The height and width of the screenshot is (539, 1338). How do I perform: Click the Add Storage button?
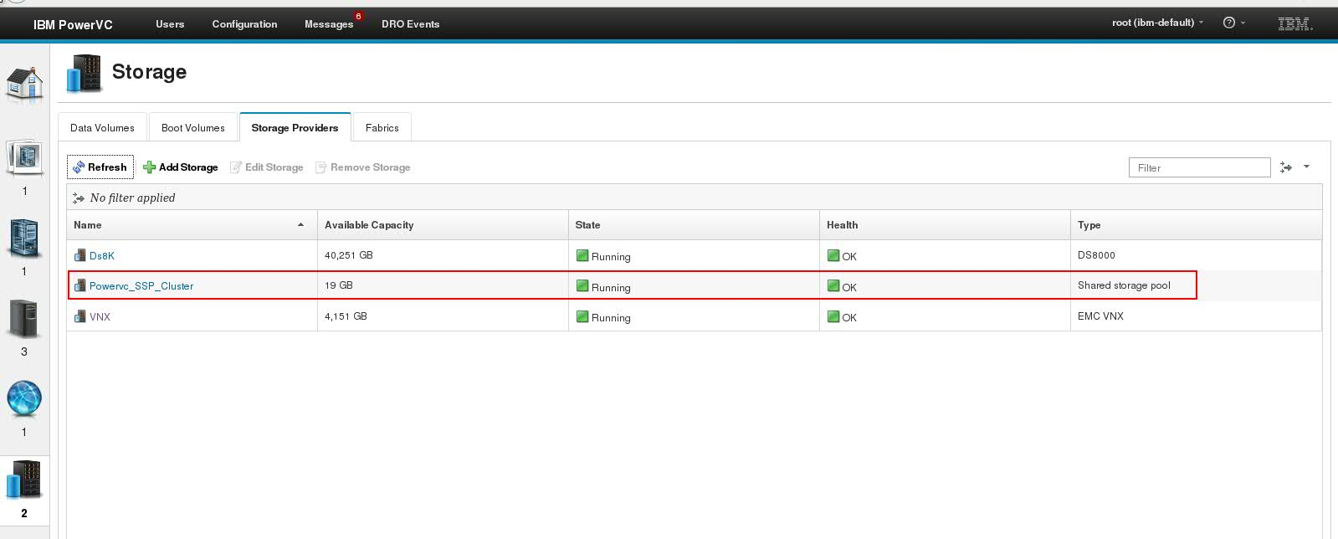click(181, 167)
